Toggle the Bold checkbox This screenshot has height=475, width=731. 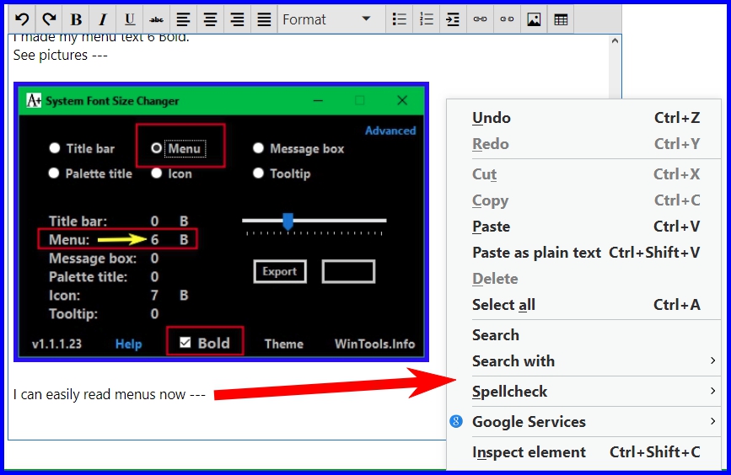(185, 343)
